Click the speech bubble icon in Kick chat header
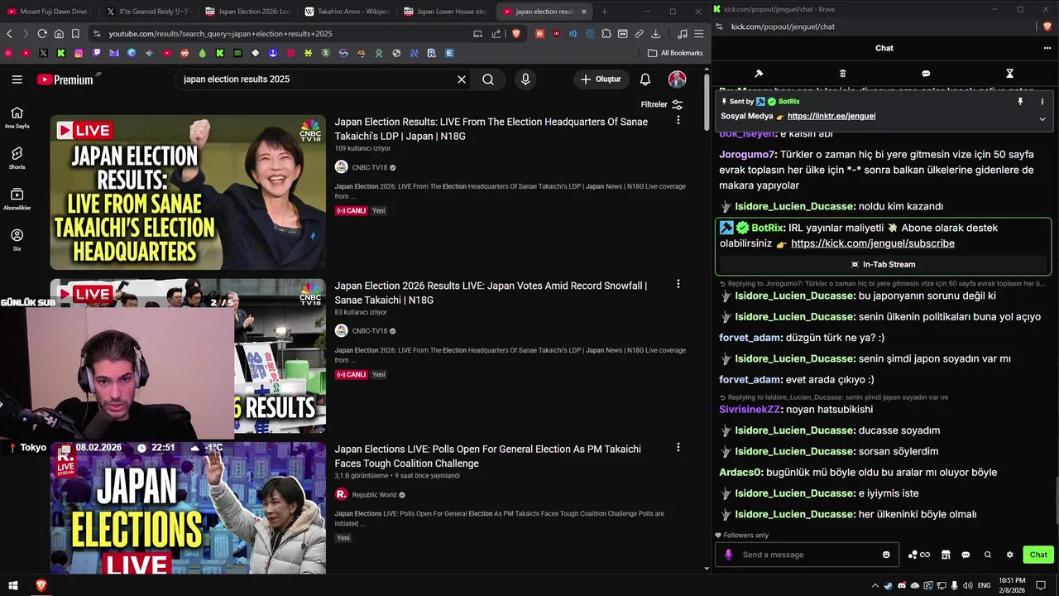 tap(926, 74)
